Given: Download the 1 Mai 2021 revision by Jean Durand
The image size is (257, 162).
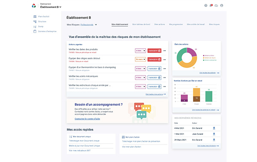Looking at the screenshot, I should (x=214, y=134).
